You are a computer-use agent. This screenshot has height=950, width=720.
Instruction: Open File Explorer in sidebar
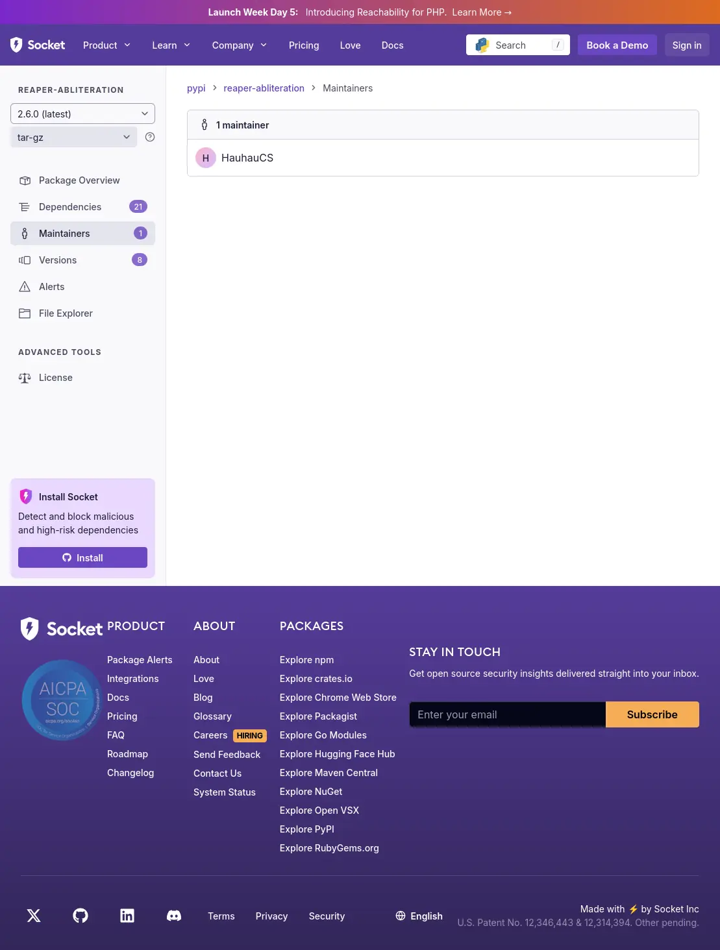[x=66, y=313]
